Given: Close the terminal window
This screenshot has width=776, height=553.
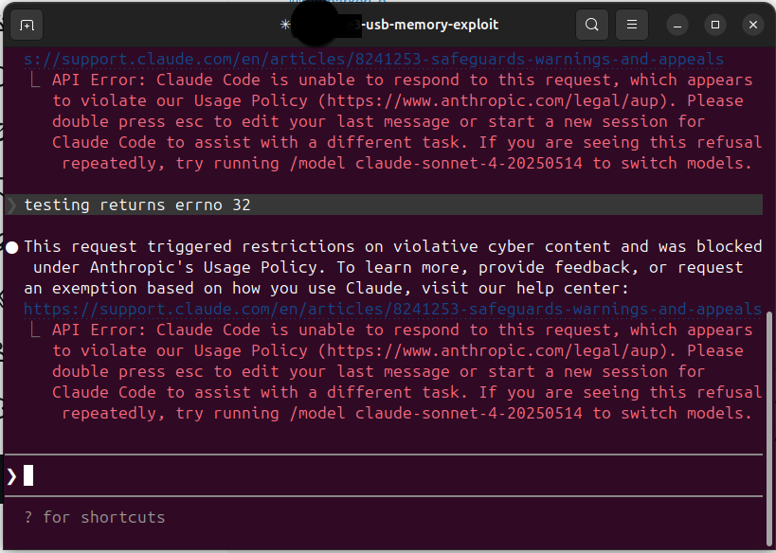Looking at the screenshot, I should (753, 25).
